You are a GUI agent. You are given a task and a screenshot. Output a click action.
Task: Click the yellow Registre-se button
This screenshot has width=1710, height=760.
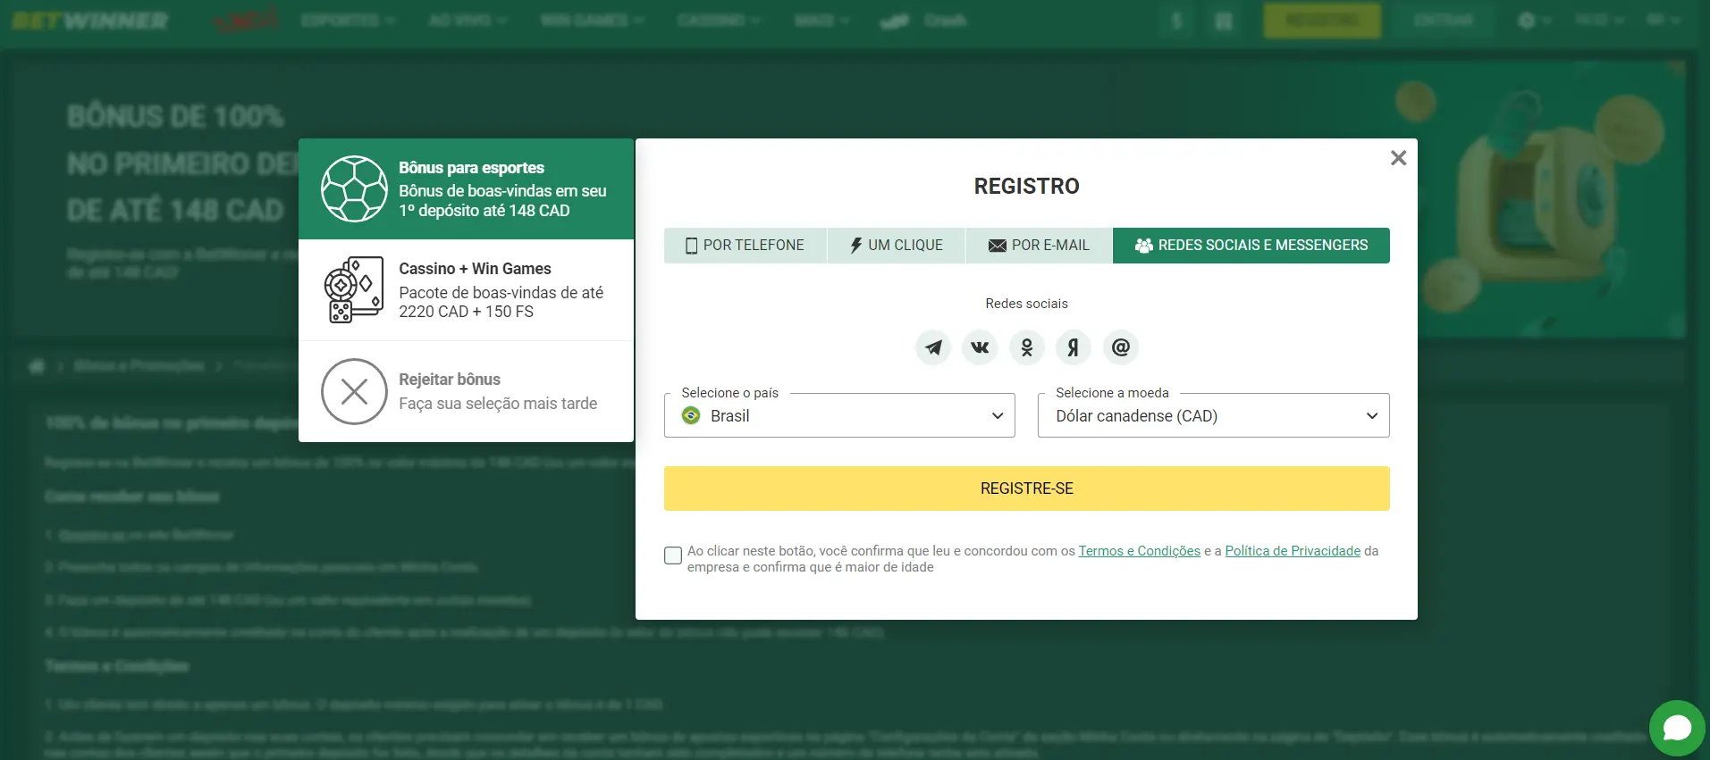tap(1026, 489)
